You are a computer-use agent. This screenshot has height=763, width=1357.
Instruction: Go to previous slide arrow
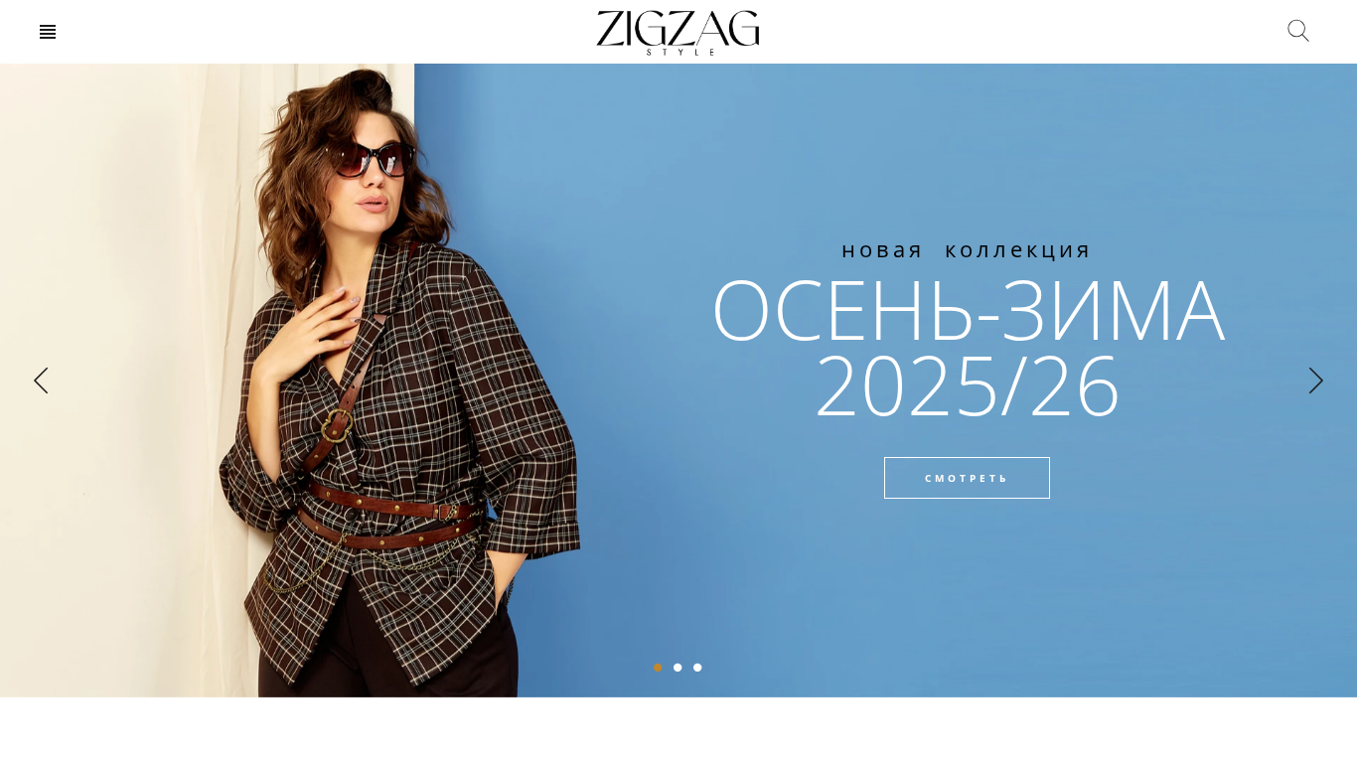tap(41, 381)
